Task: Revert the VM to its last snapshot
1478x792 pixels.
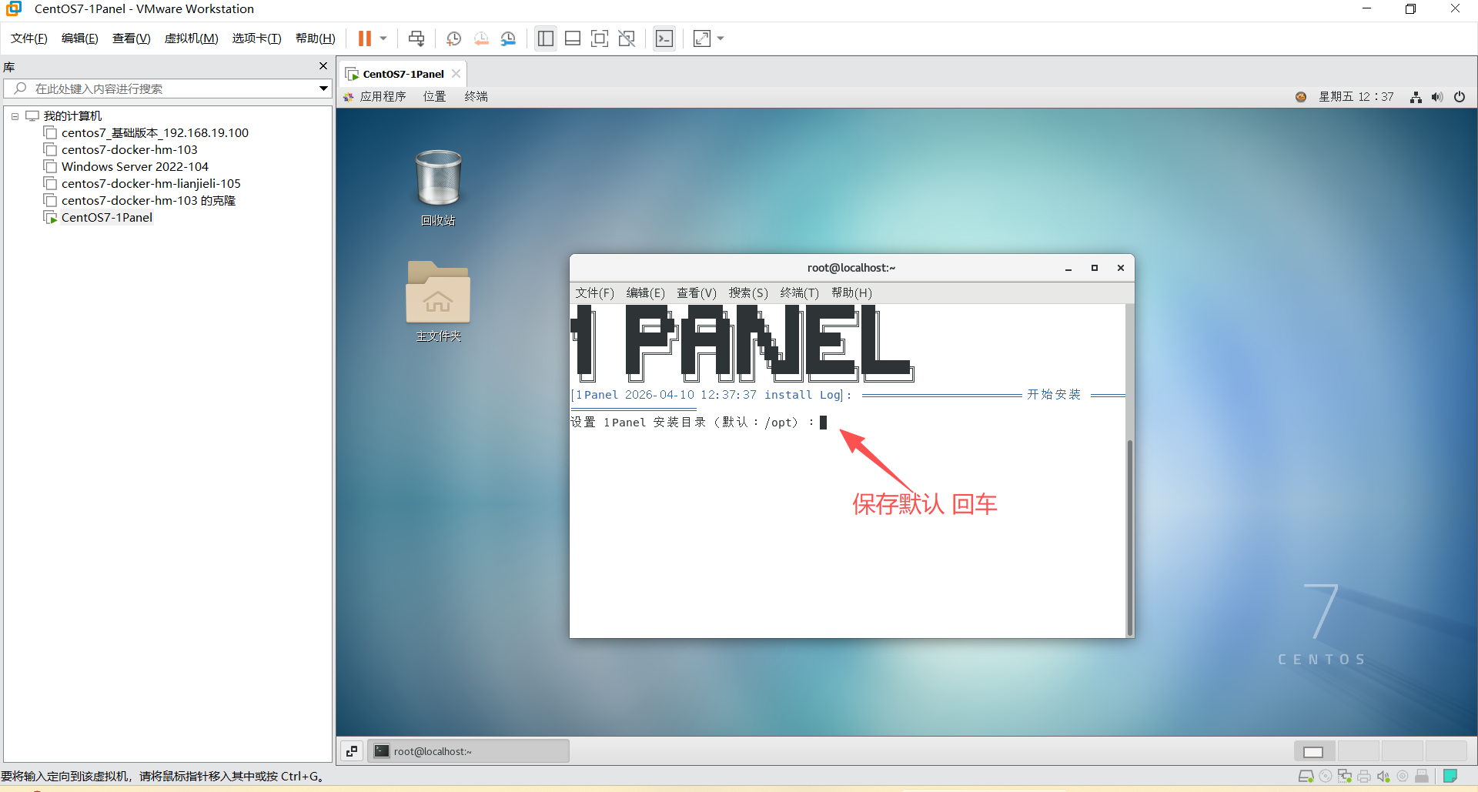Action: coord(481,38)
